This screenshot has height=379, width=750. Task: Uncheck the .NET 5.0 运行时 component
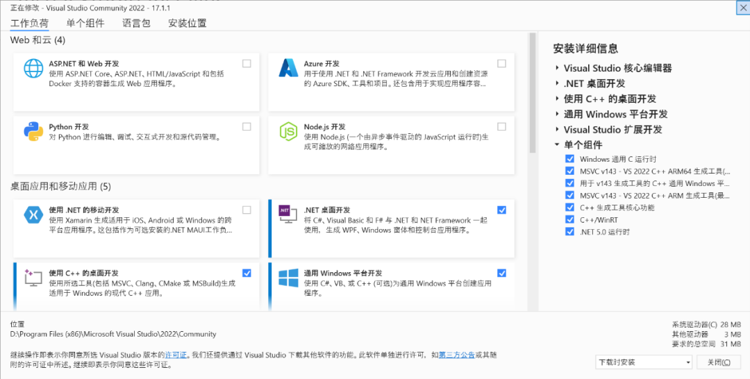point(569,232)
